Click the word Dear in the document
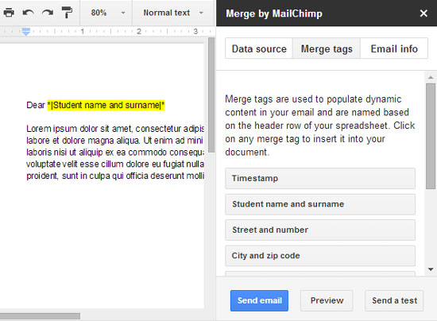The height and width of the screenshot is (321, 437). (36, 105)
